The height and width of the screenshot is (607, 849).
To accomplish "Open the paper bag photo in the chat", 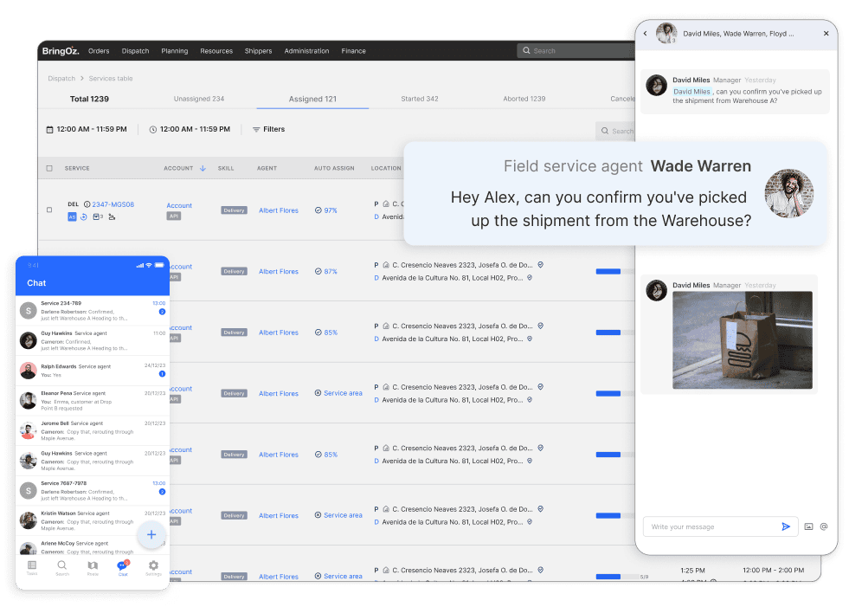I will [x=743, y=340].
